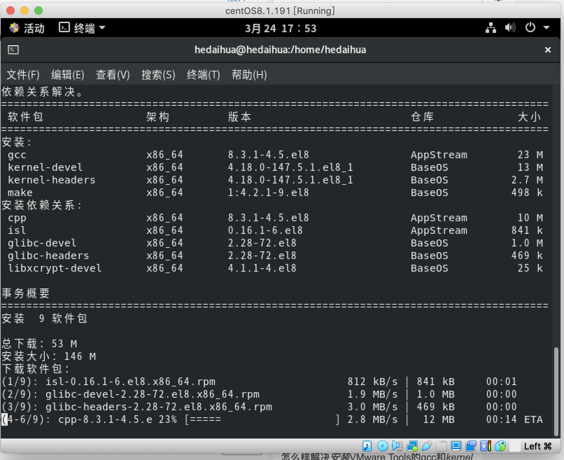Click the 00:14 ETA text
Viewport: 564px width, 460px height.
coord(514,419)
